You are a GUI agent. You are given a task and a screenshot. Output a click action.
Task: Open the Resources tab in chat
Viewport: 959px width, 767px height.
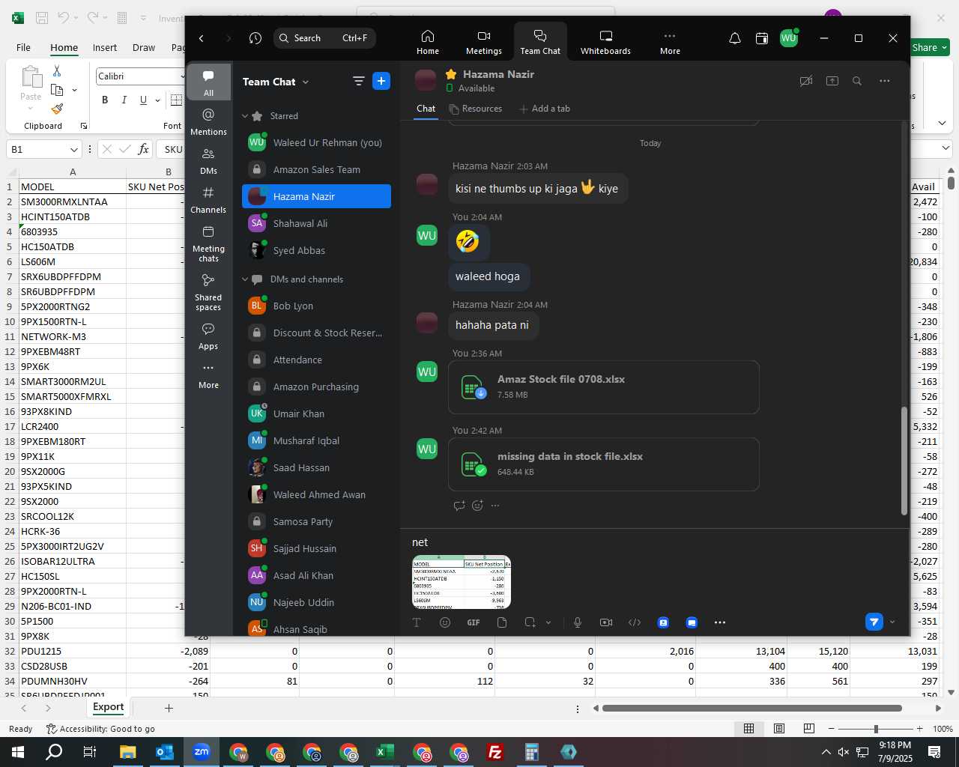point(476,109)
